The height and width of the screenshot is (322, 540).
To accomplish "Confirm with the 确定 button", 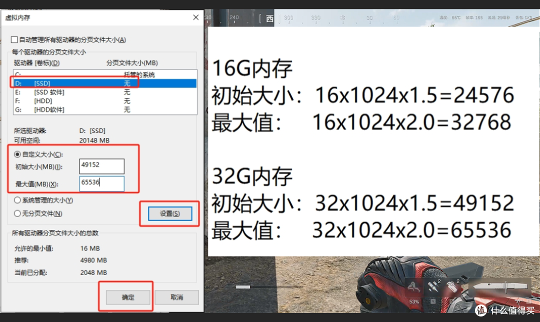I will [x=128, y=297].
